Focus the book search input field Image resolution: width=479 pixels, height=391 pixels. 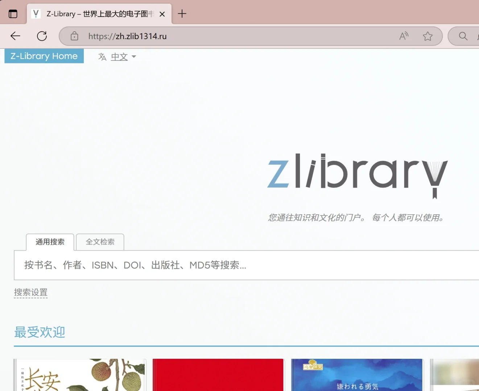coord(247,265)
